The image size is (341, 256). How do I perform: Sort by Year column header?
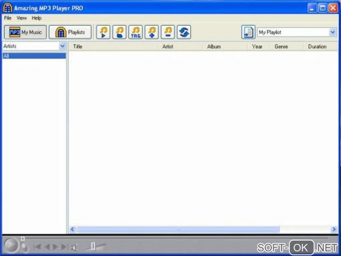coord(259,47)
